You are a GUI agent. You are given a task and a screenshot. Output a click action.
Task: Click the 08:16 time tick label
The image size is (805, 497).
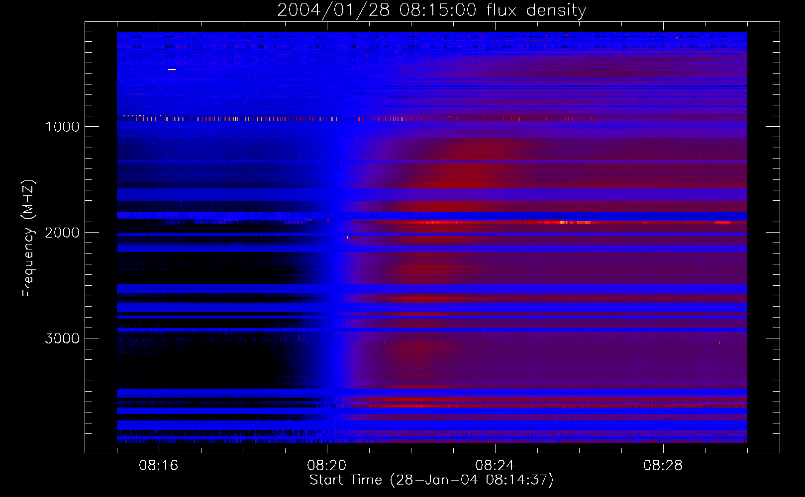point(159,466)
